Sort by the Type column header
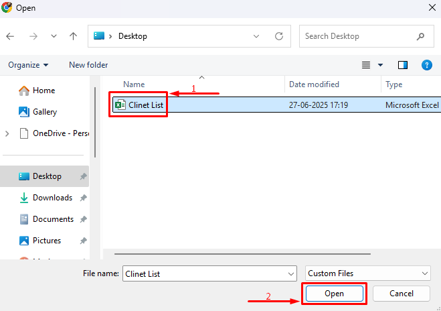 [393, 84]
